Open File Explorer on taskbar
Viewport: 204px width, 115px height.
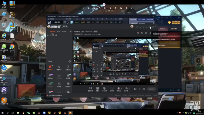tap(18, 113)
